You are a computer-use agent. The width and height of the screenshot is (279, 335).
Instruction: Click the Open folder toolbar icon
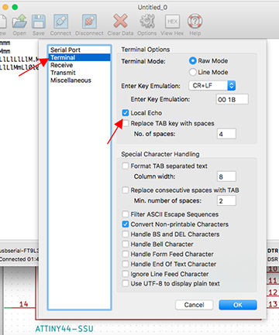[x=19, y=21]
